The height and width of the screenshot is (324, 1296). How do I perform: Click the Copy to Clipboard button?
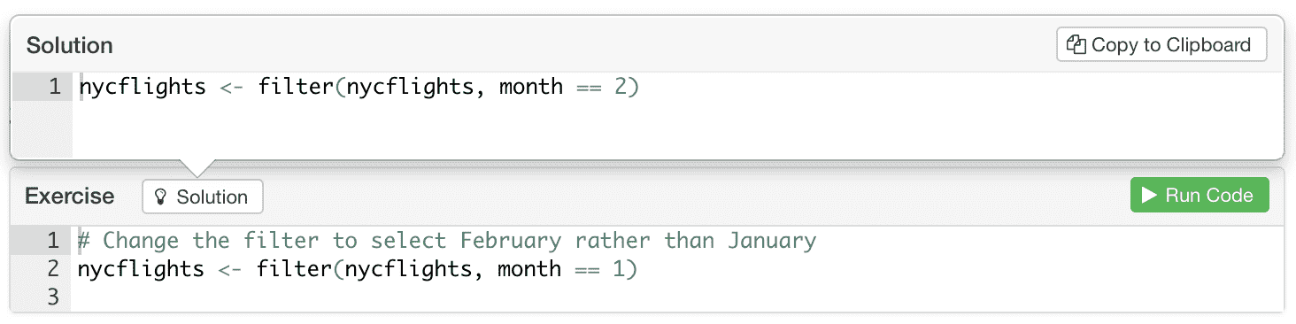click(x=1161, y=44)
